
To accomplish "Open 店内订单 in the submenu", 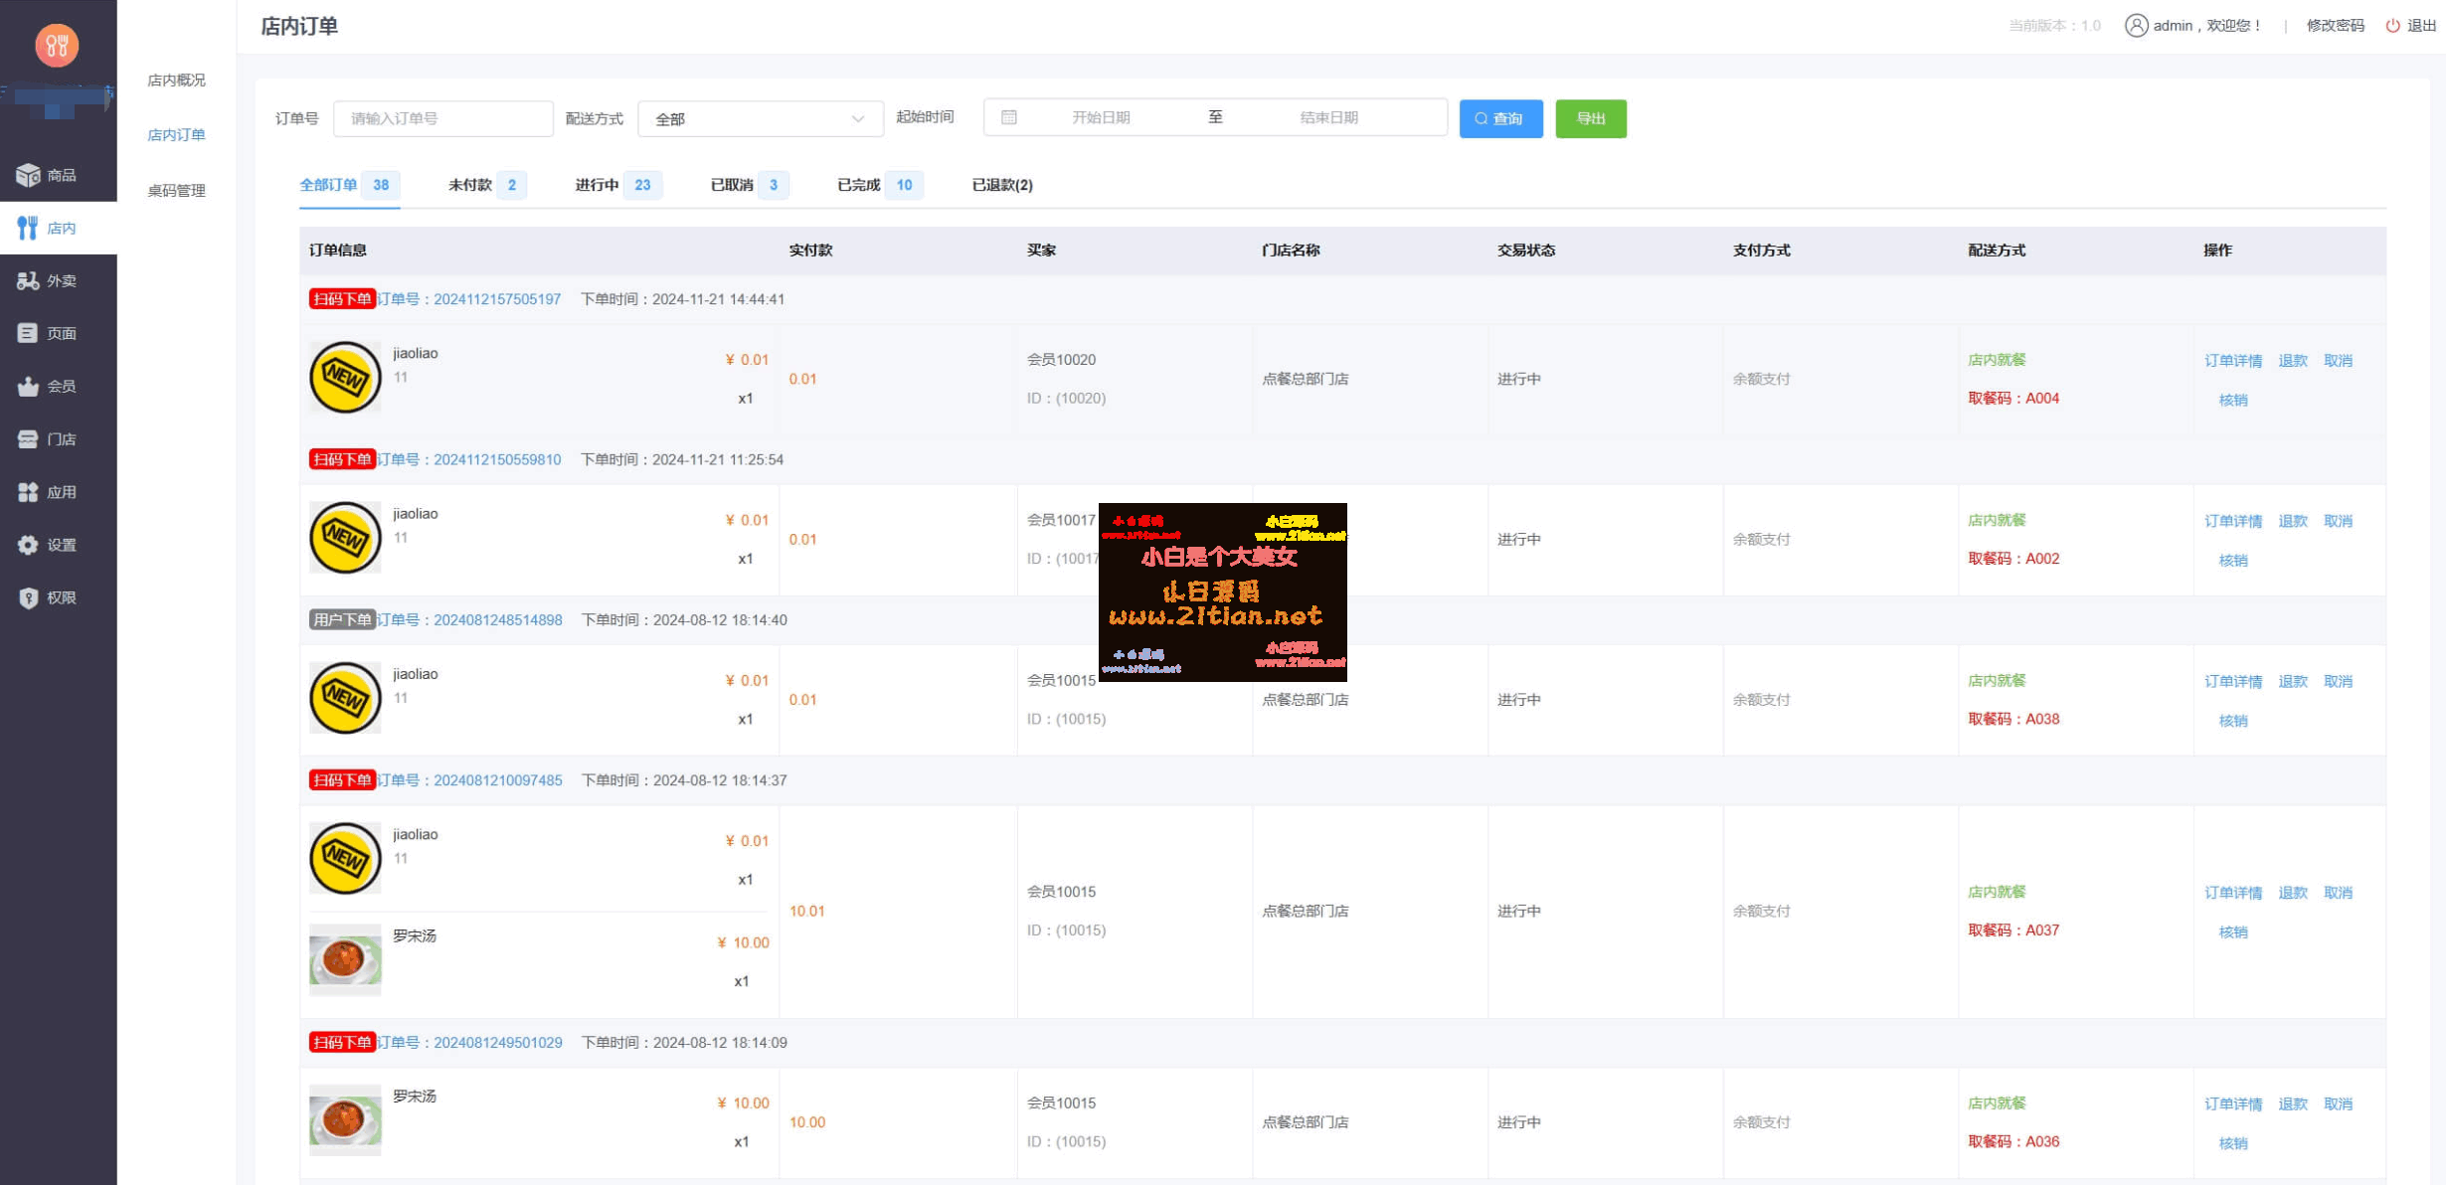I will [x=176, y=135].
